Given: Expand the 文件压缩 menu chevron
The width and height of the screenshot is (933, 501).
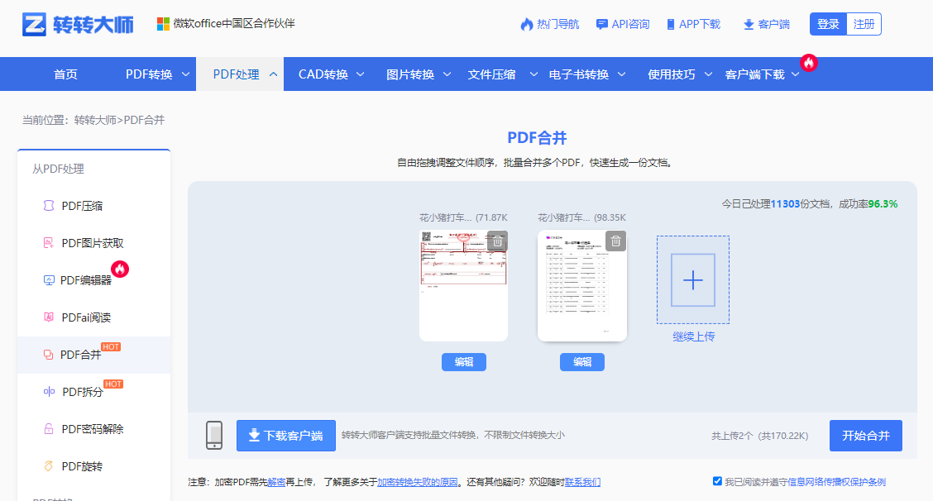Looking at the screenshot, I should tap(533, 74).
